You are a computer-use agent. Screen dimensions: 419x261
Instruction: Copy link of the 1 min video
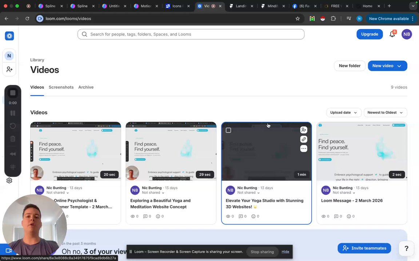(x=304, y=139)
